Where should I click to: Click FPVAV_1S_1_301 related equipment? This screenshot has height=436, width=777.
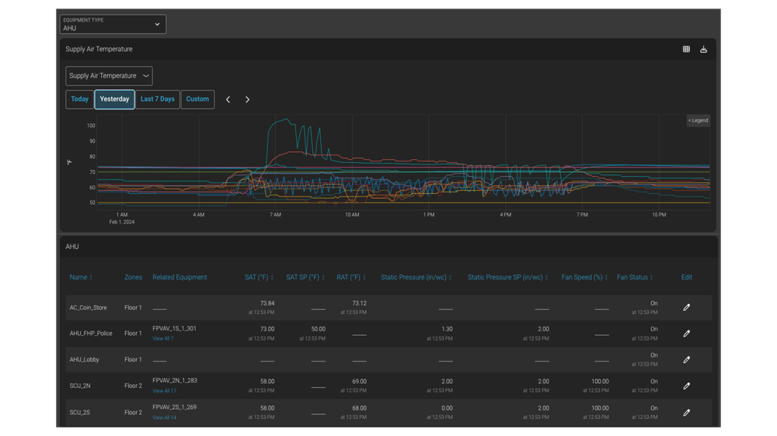[174, 329]
